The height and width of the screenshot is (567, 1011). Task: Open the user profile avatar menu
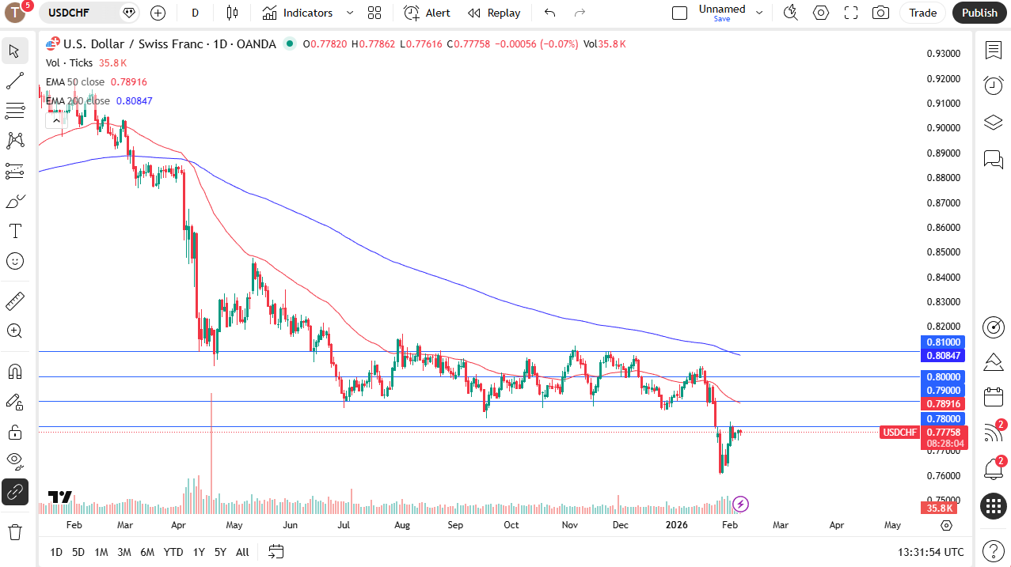(16, 13)
